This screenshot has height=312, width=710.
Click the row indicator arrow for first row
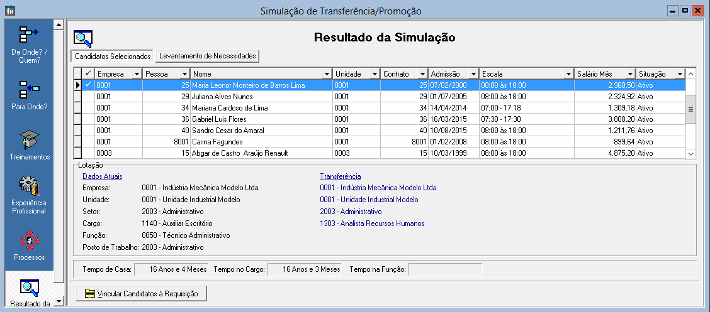[x=78, y=85]
